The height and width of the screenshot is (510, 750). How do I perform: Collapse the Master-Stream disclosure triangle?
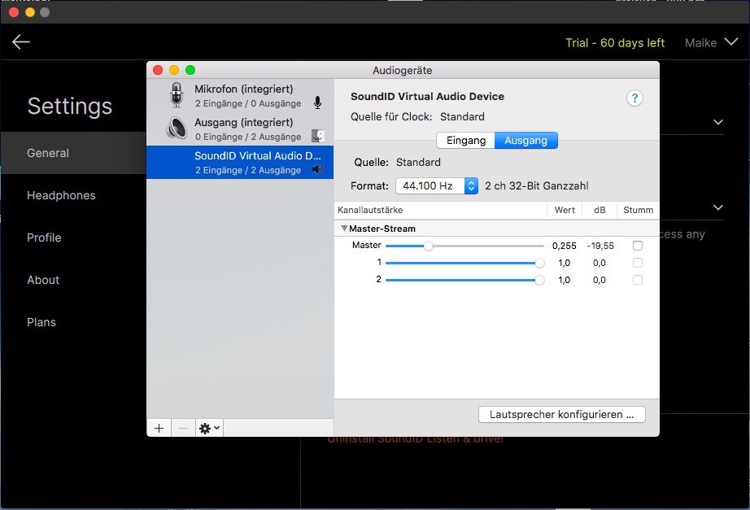pos(344,229)
